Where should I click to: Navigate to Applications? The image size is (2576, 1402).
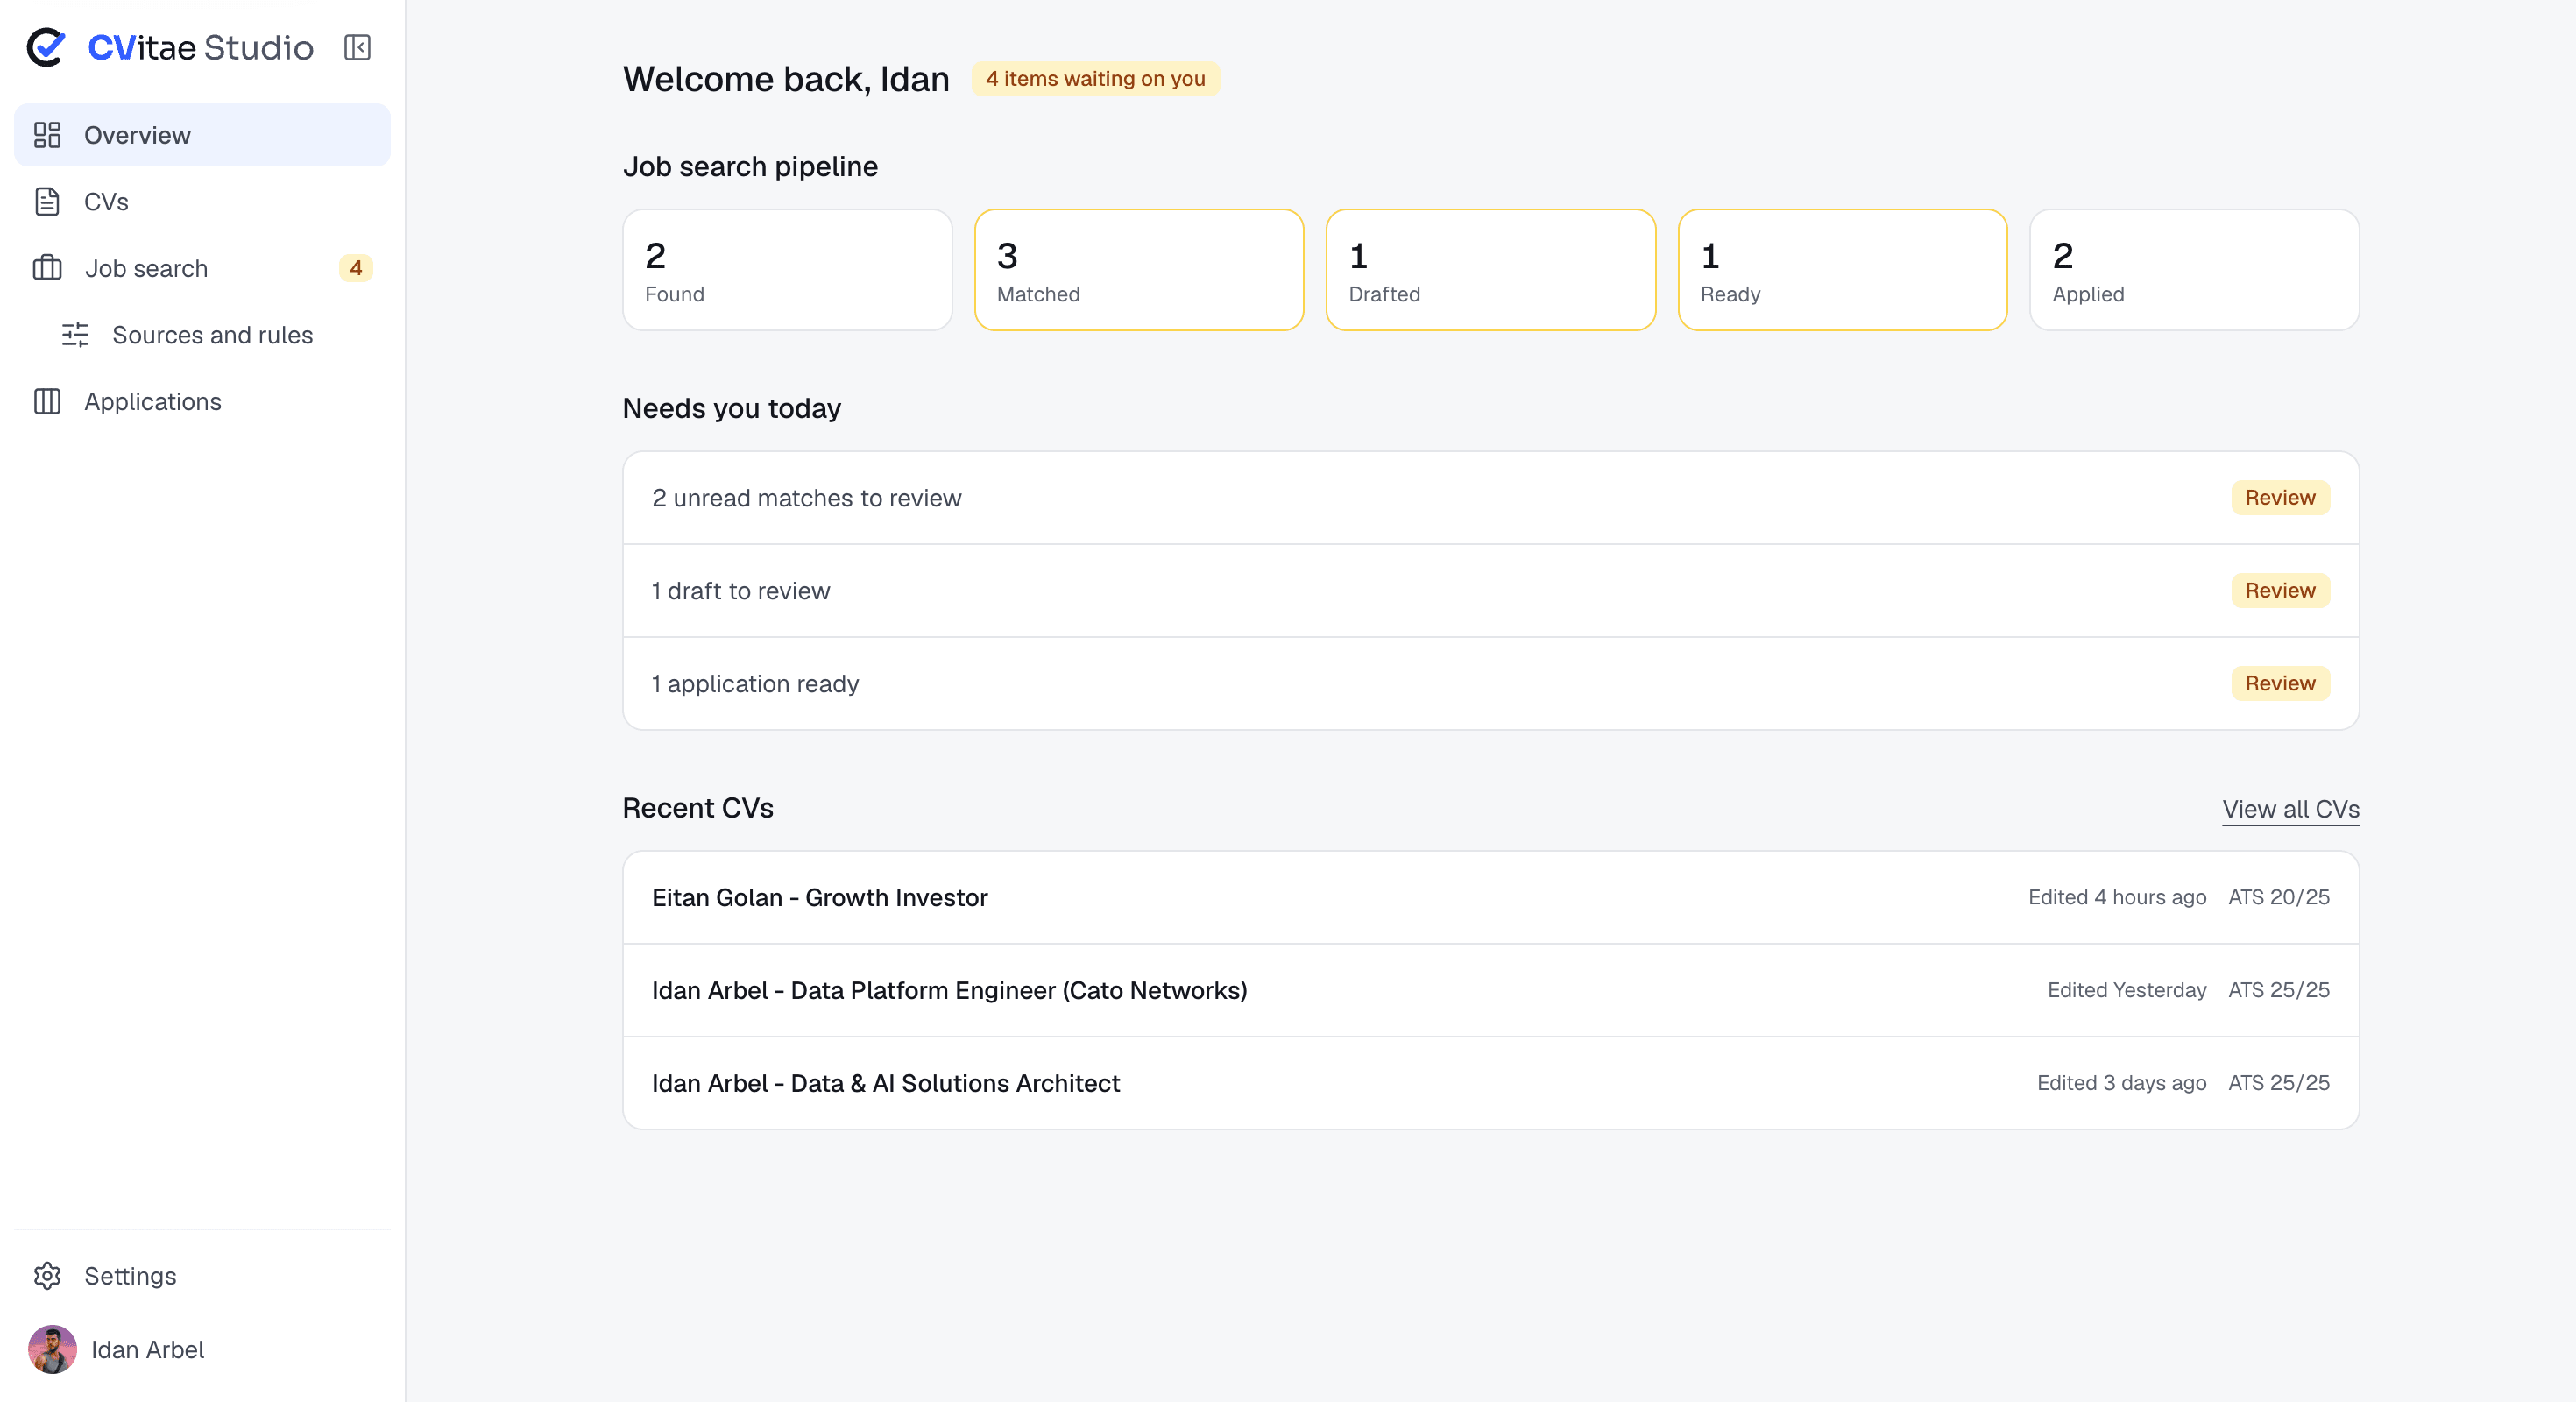point(202,401)
